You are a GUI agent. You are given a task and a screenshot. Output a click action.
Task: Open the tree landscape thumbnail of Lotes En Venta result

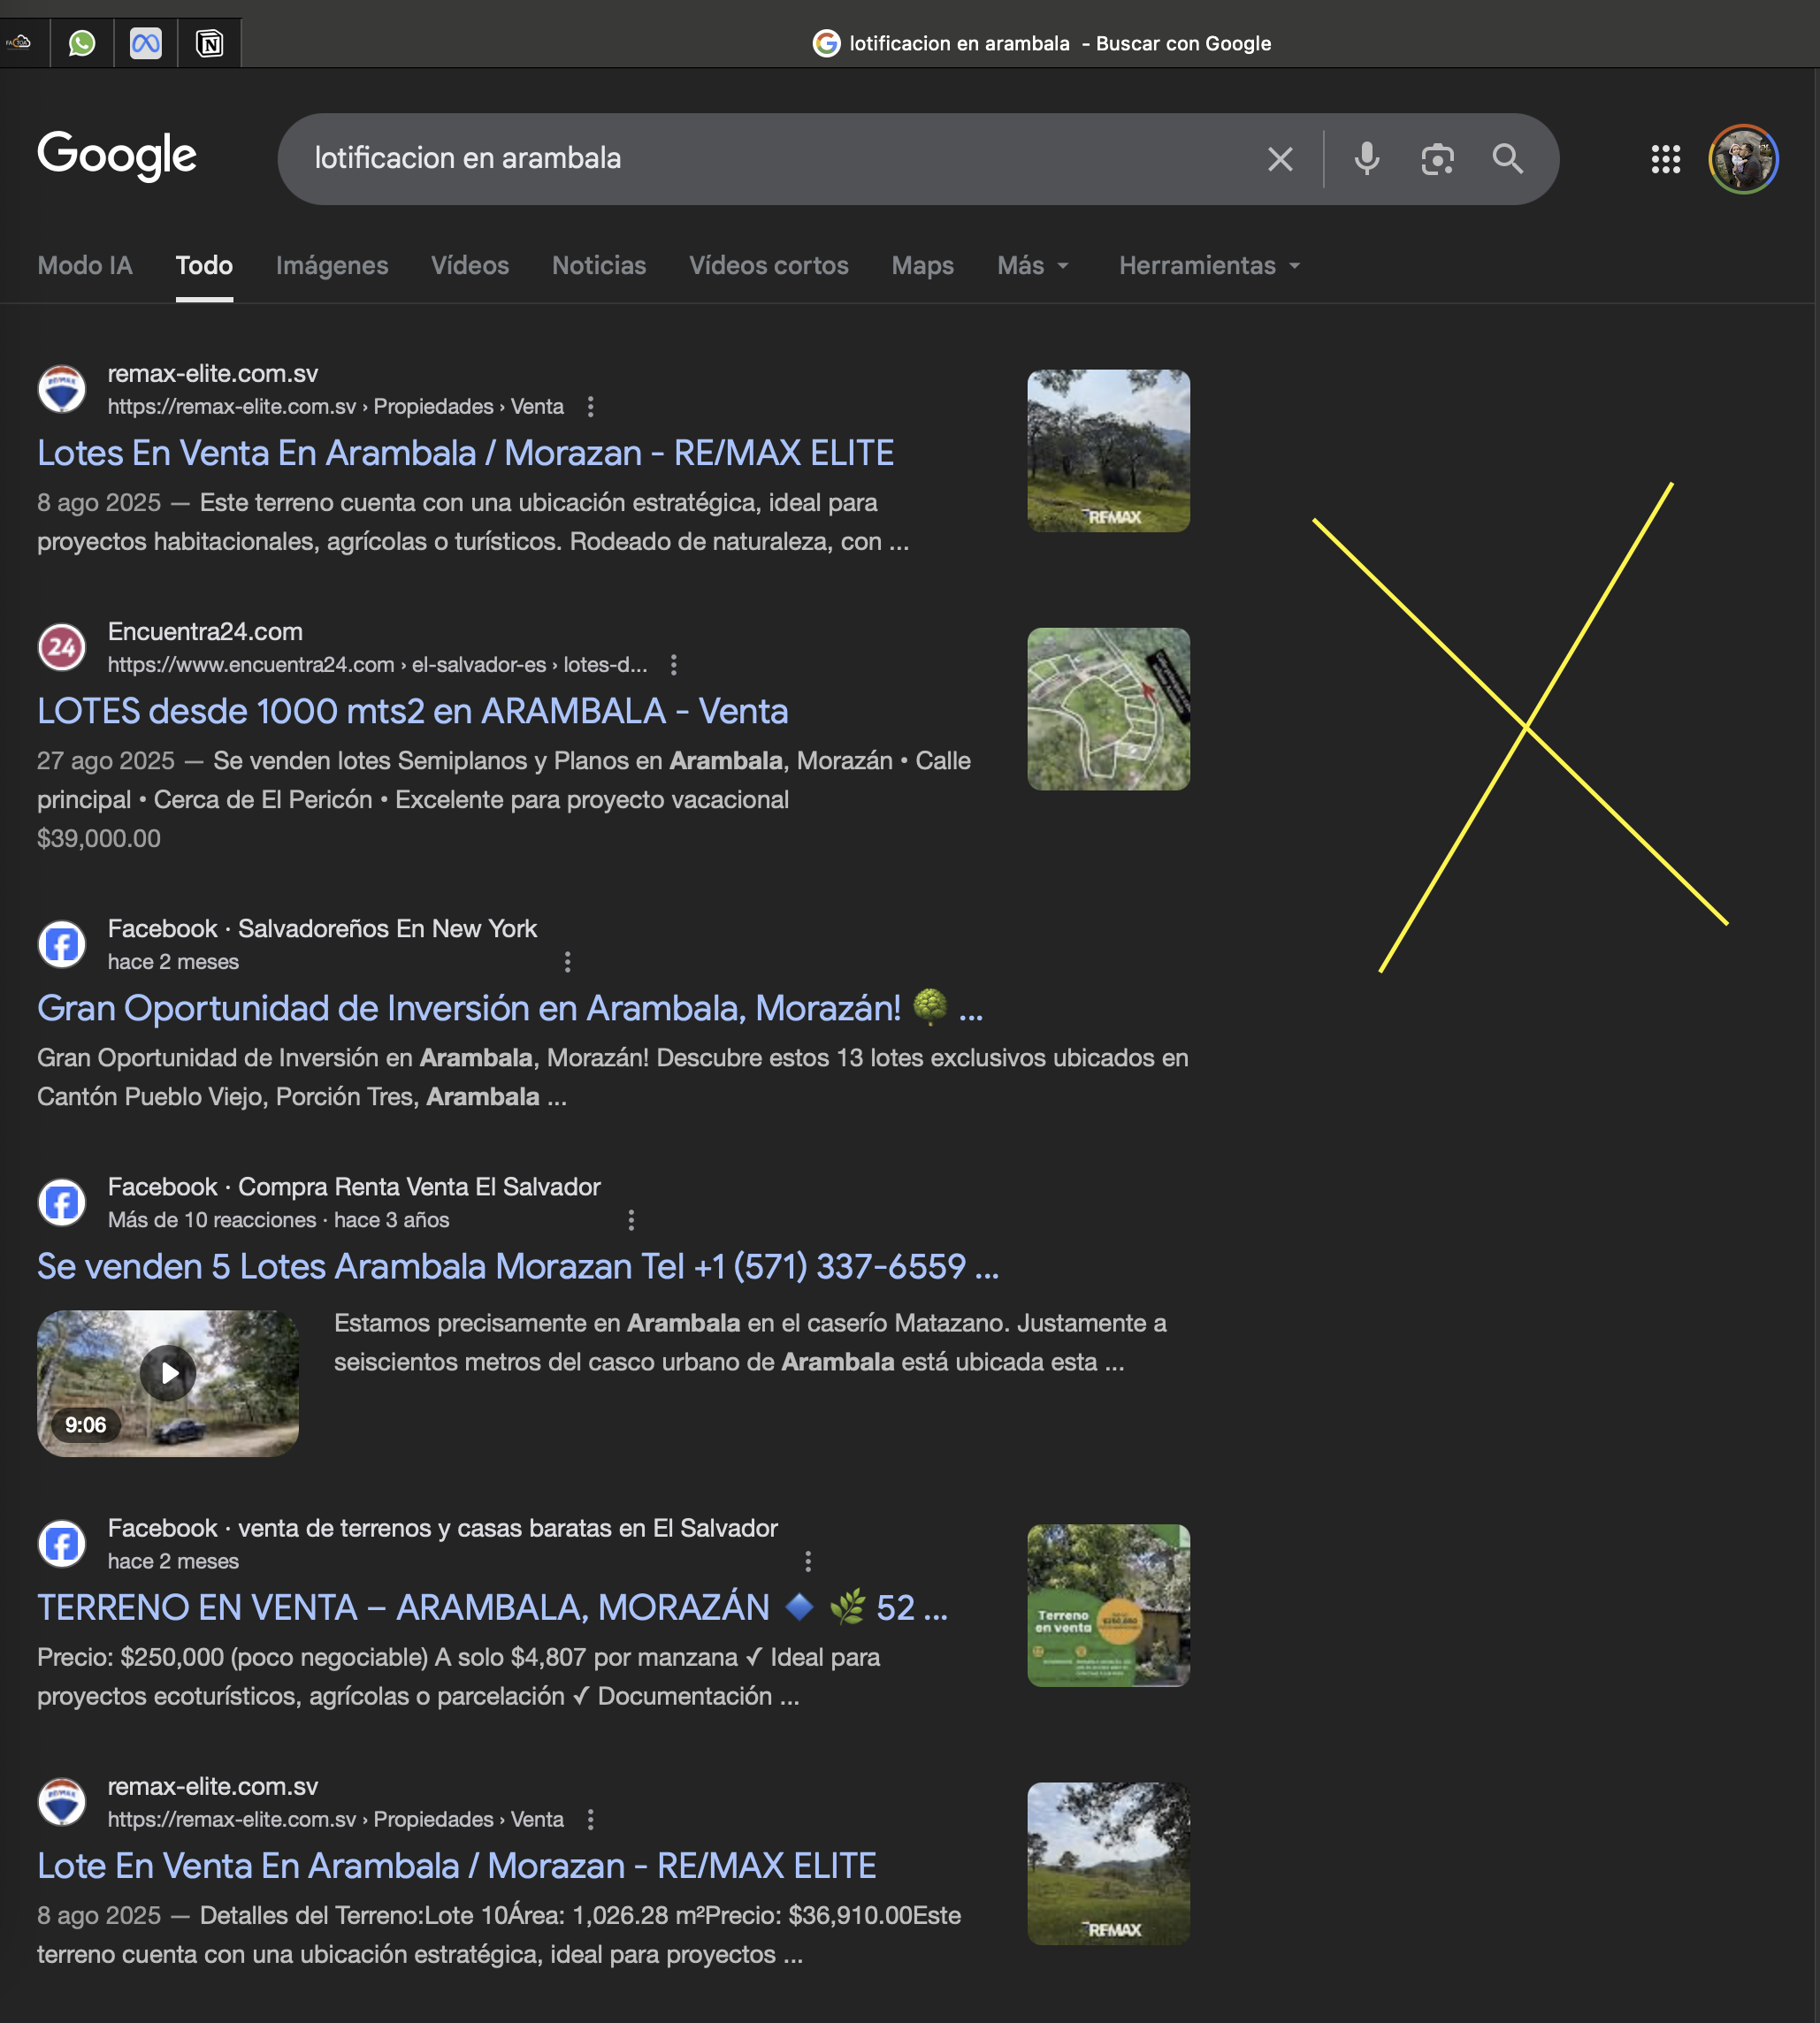(1108, 451)
